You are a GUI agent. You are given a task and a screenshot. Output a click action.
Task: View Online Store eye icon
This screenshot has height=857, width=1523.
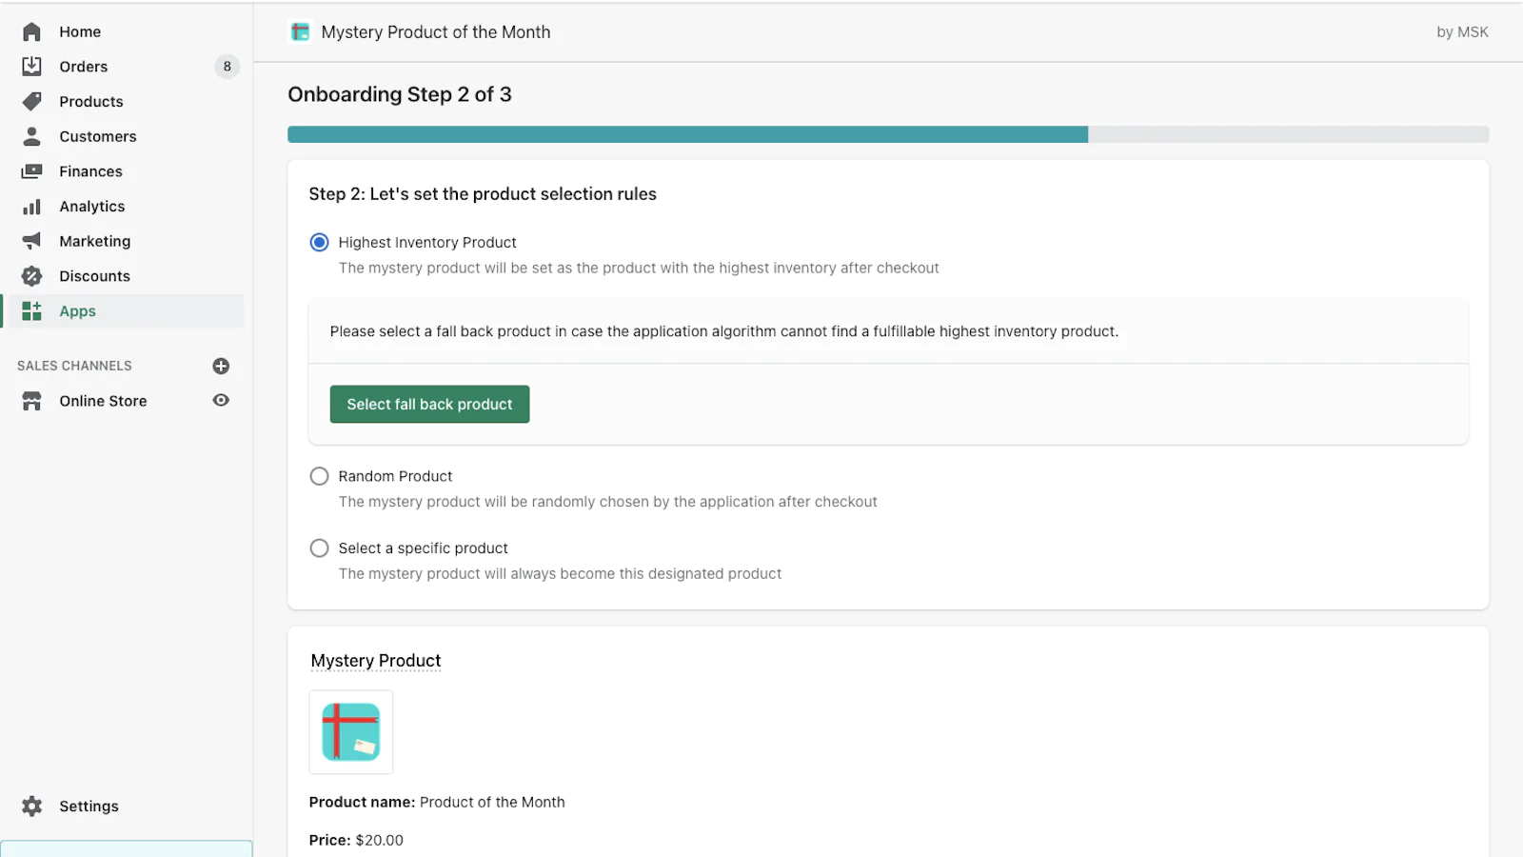(x=221, y=401)
